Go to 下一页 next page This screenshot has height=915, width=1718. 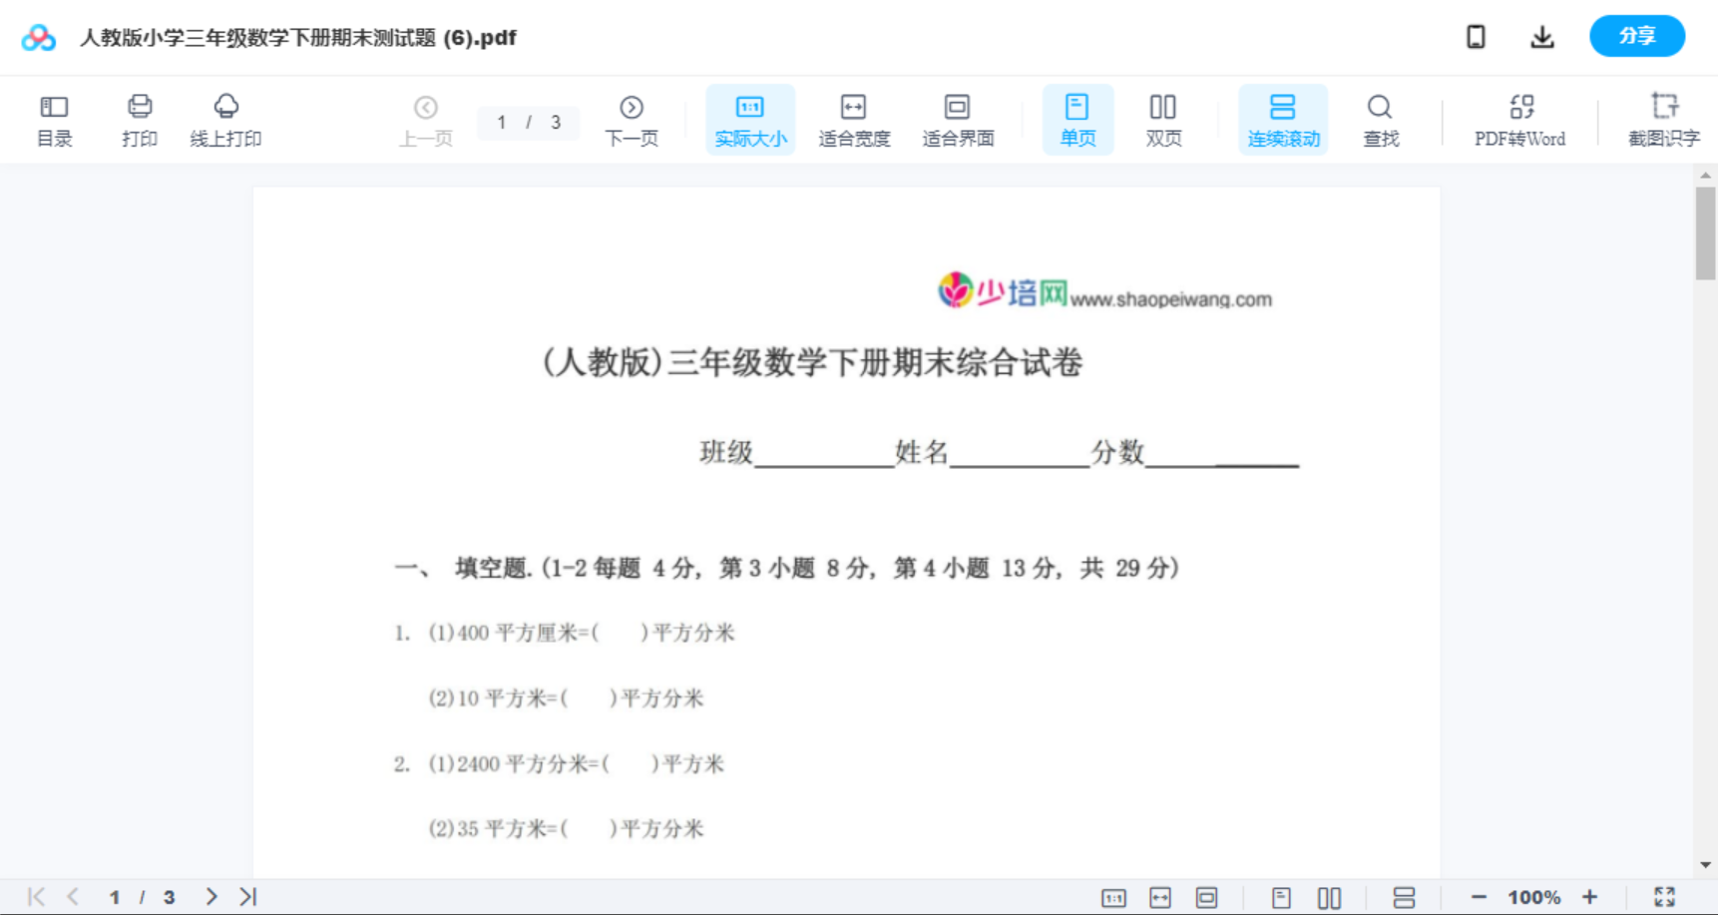click(632, 119)
